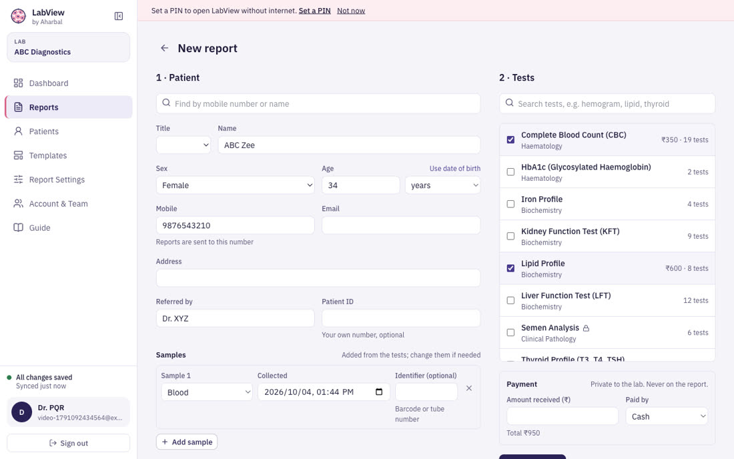The image size is (734, 459).
Task: Click the Set a PIN link
Action: tap(314, 10)
